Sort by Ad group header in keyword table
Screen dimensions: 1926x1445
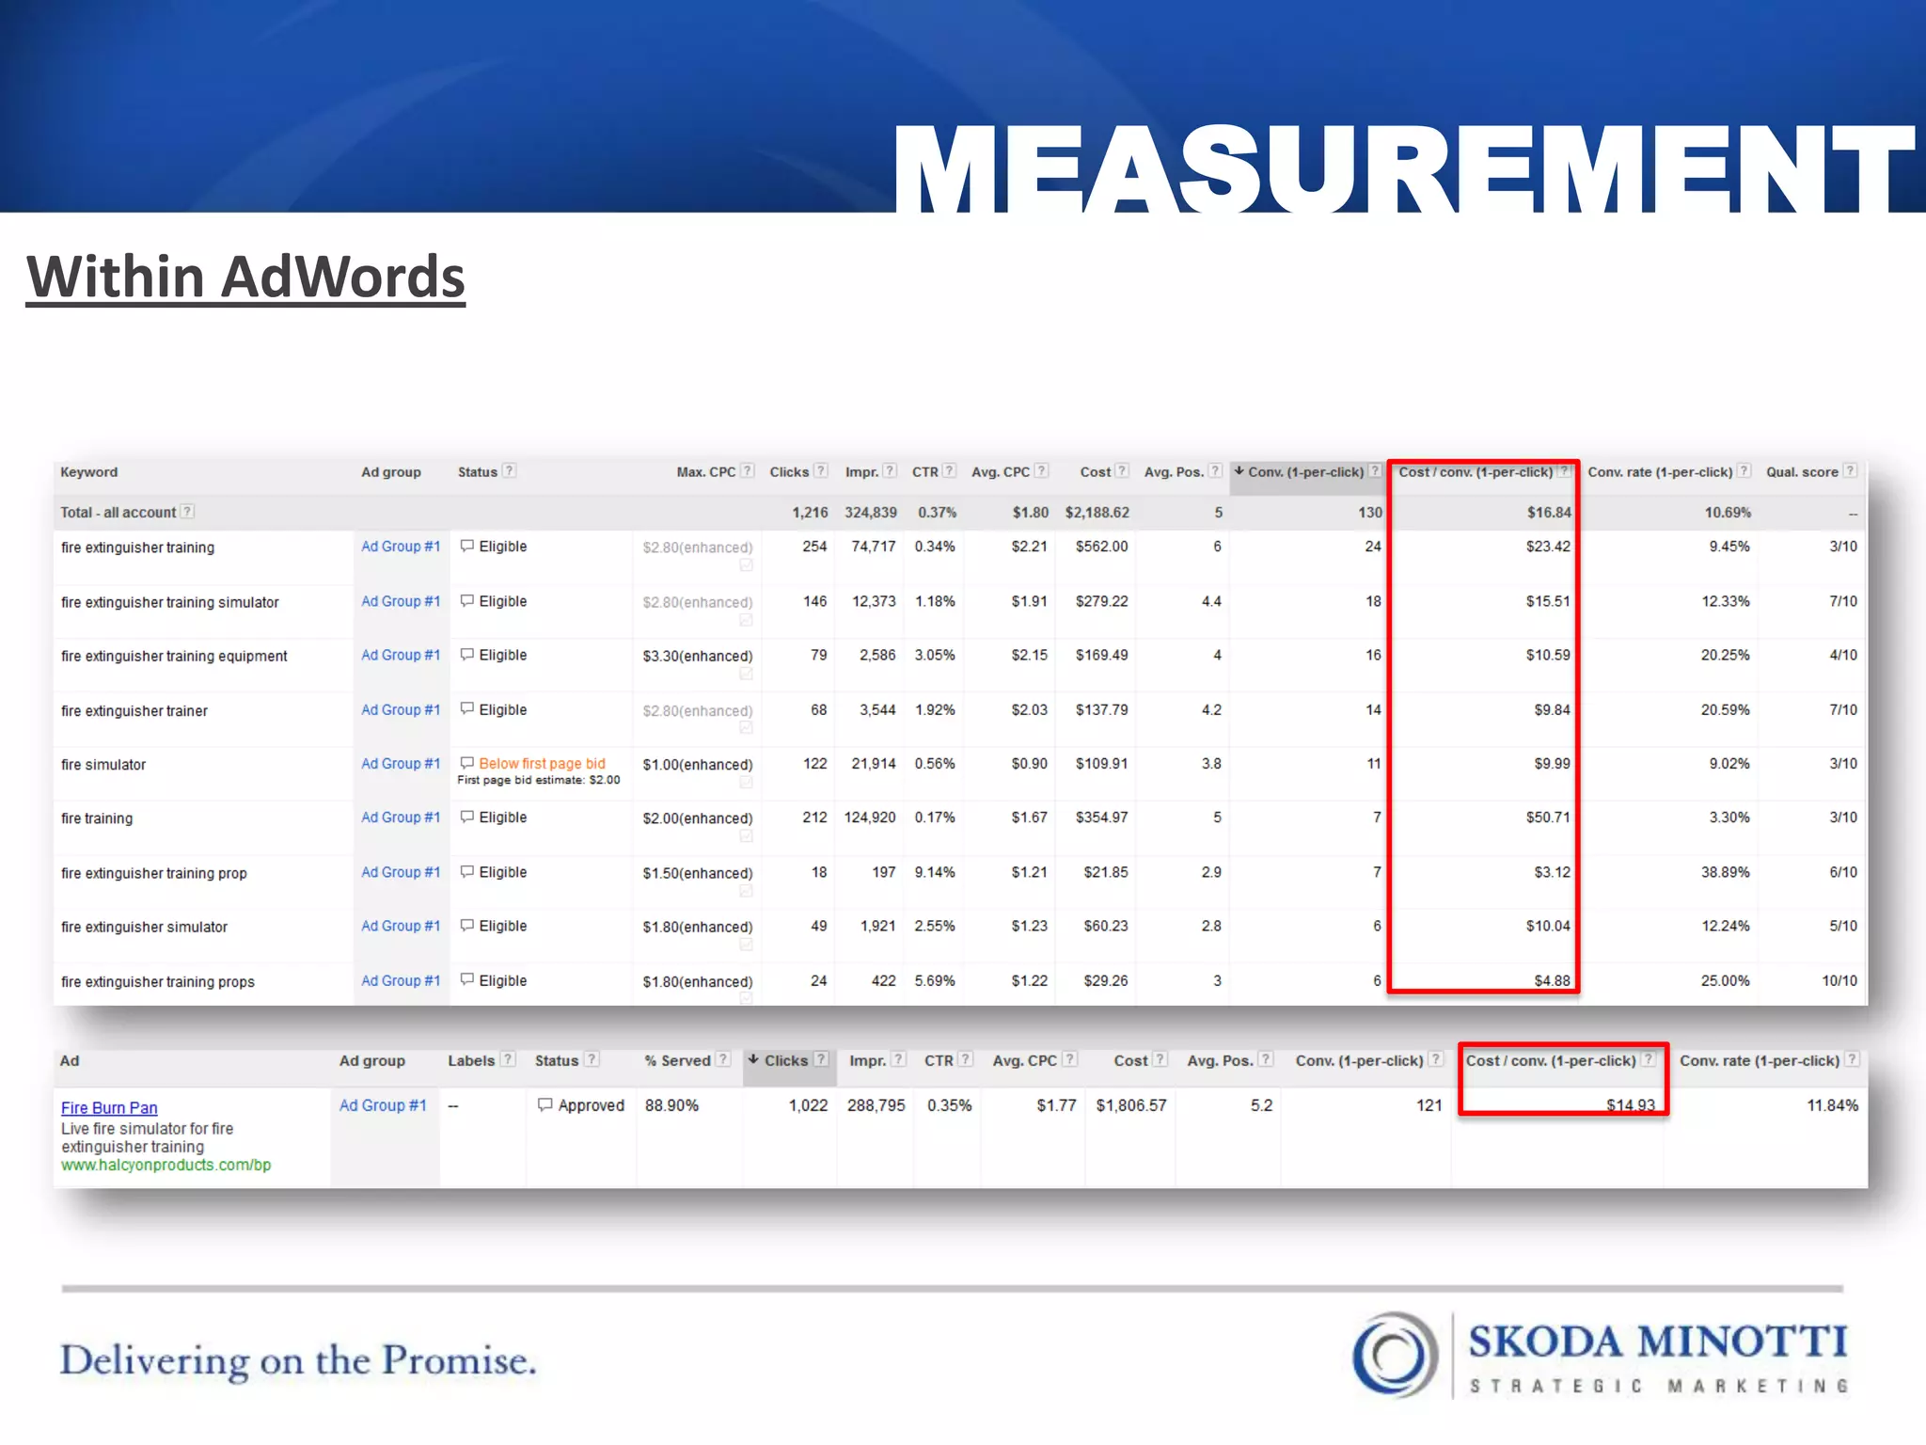pyautogui.click(x=391, y=471)
